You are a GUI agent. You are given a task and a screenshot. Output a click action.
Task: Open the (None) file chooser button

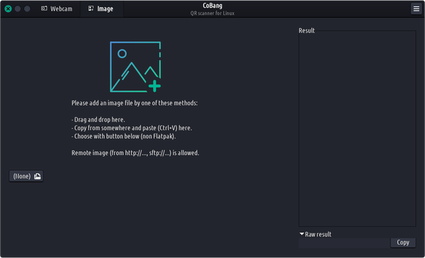[26, 177]
